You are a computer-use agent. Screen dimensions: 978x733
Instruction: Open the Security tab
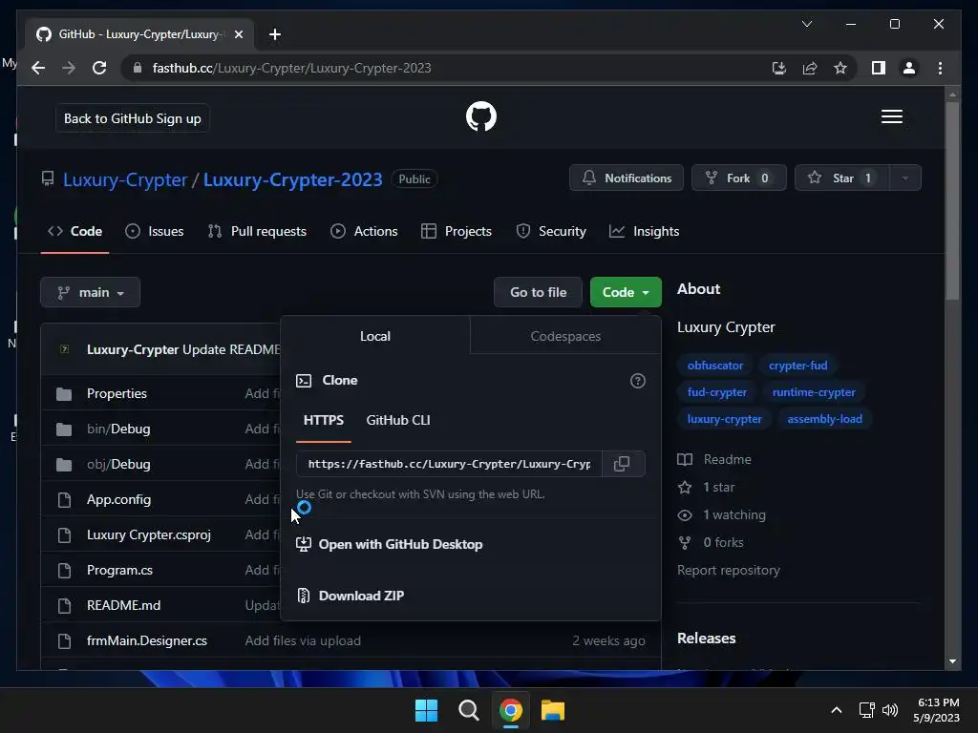point(551,231)
